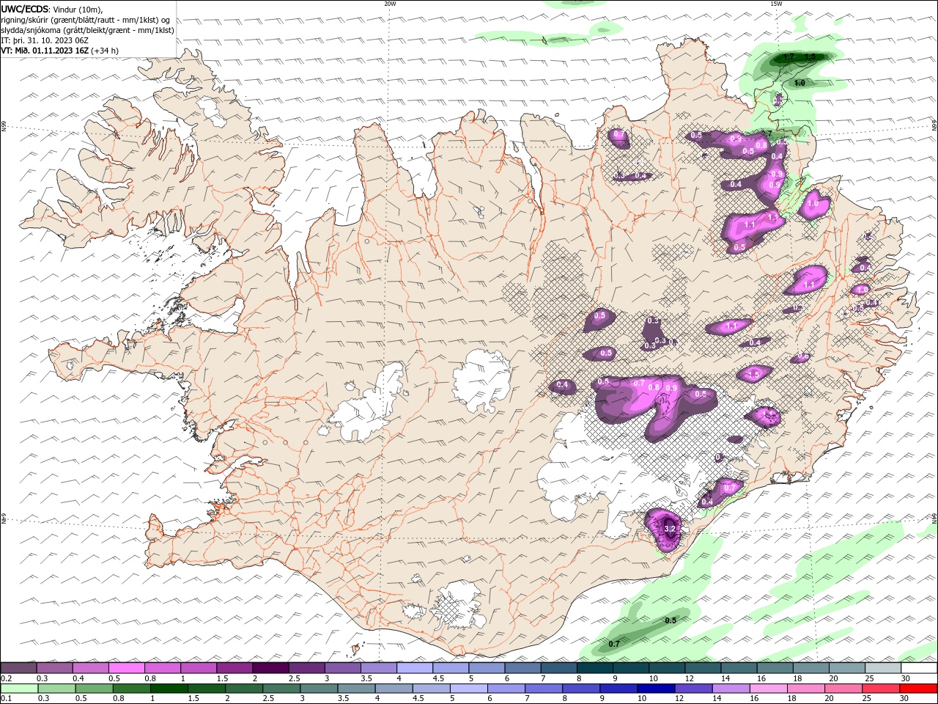Click the bright red rain swatch above label 30
938x704 pixels.
click(918, 689)
